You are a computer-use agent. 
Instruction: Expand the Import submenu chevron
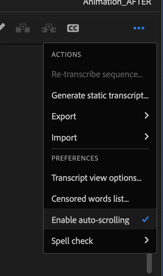(147, 137)
